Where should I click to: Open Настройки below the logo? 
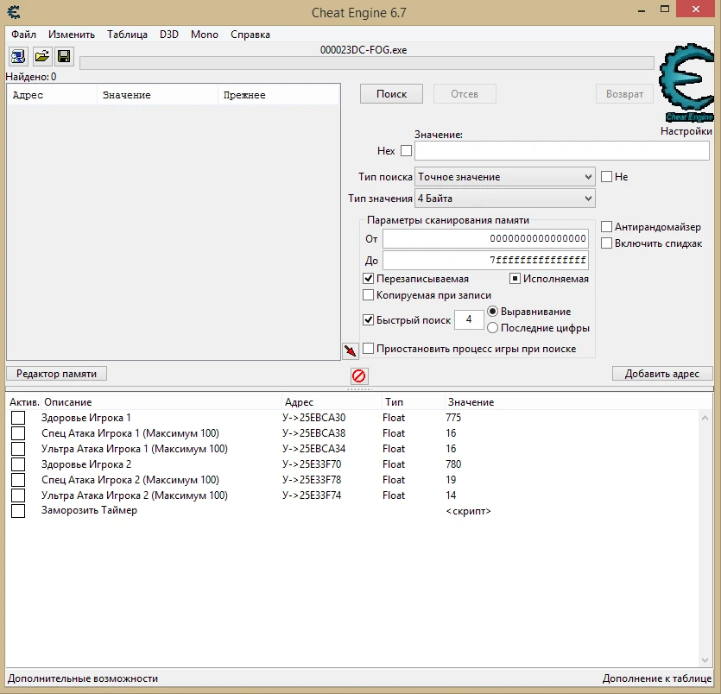pyautogui.click(x=687, y=131)
